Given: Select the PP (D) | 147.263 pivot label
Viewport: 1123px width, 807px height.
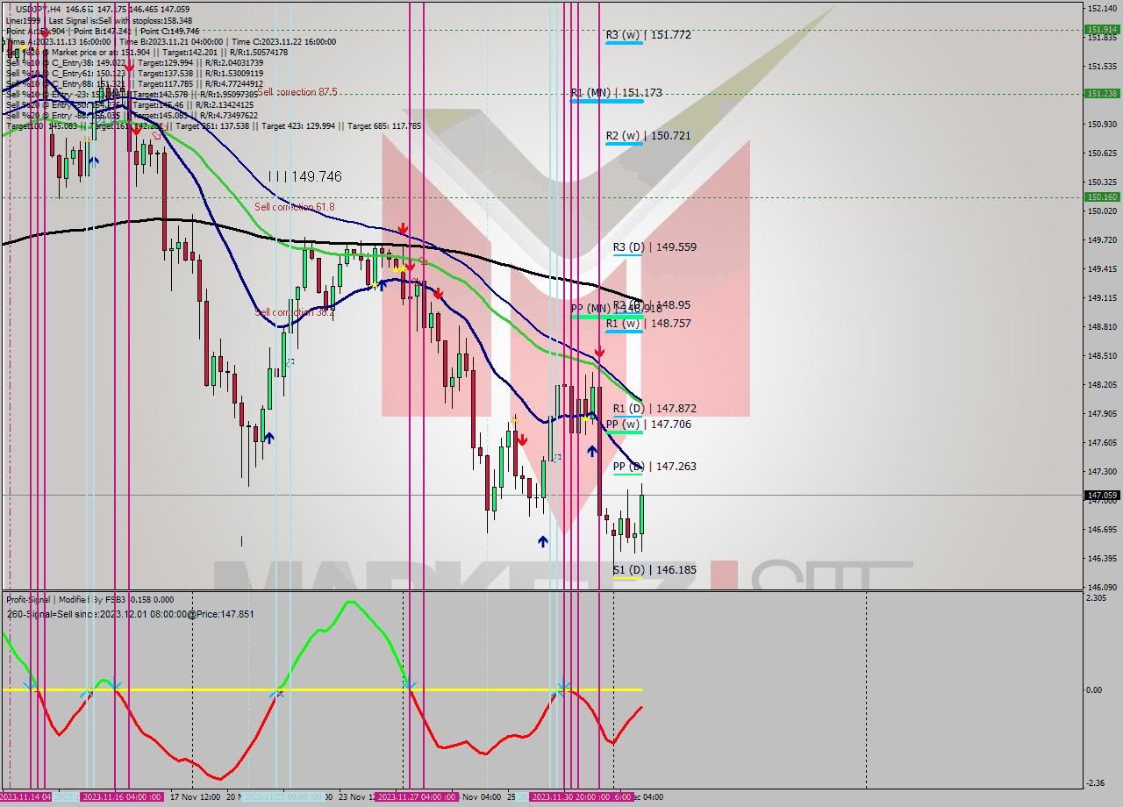Looking at the screenshot, I should [654, 467].
